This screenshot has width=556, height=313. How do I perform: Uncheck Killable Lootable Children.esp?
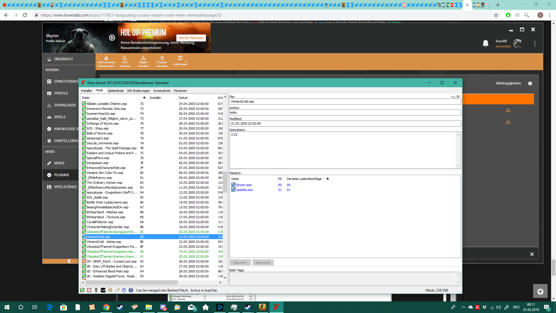84,103
